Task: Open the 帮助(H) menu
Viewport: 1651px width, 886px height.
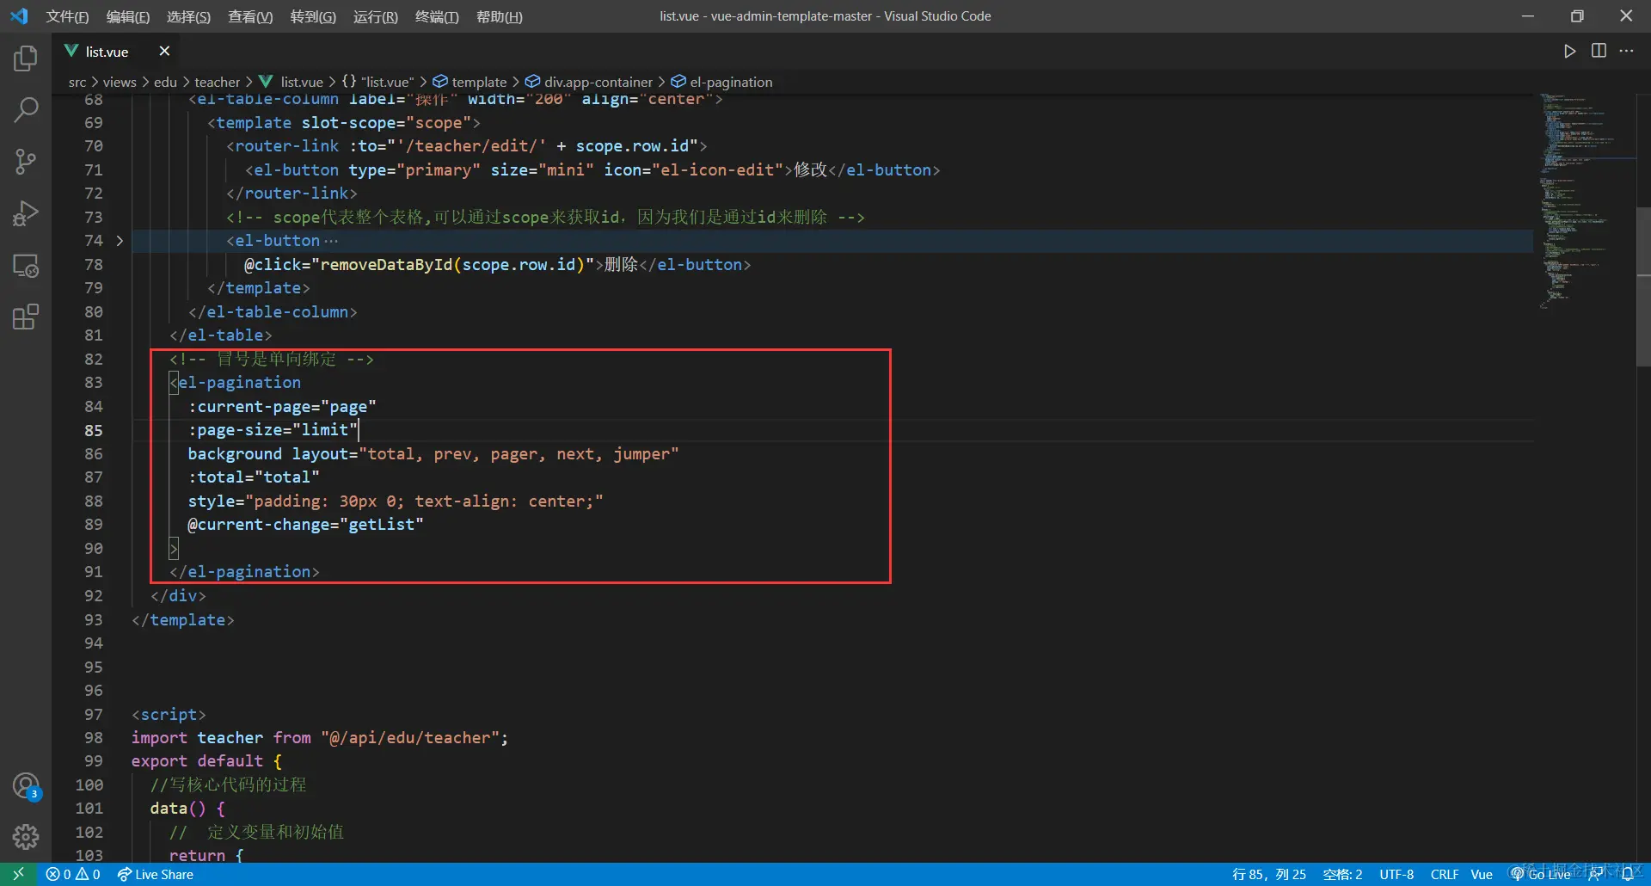Action: 499,16
